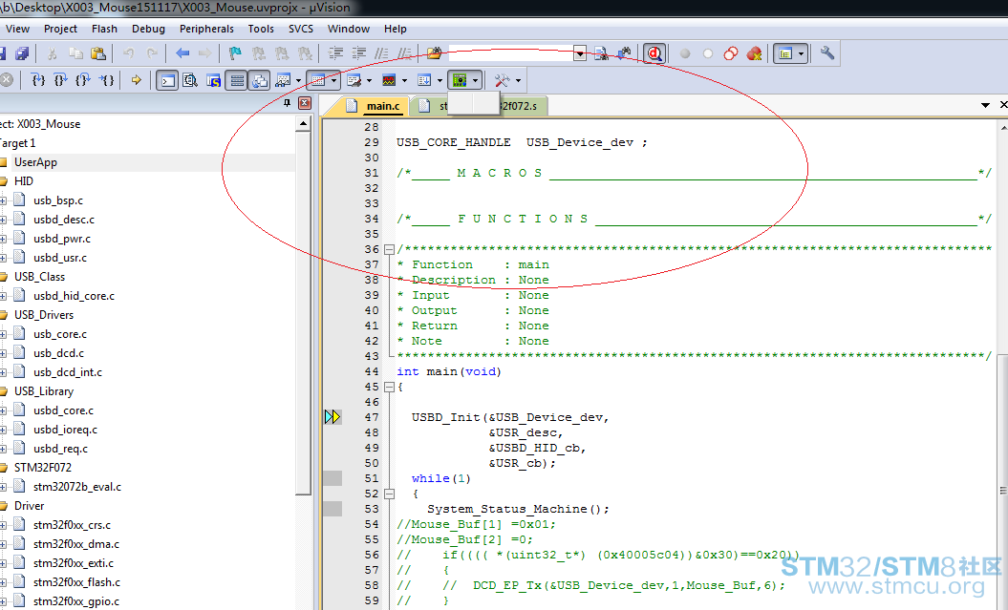
Task: Kill all breakpoints via the red X icon
Action: (754, 53)
